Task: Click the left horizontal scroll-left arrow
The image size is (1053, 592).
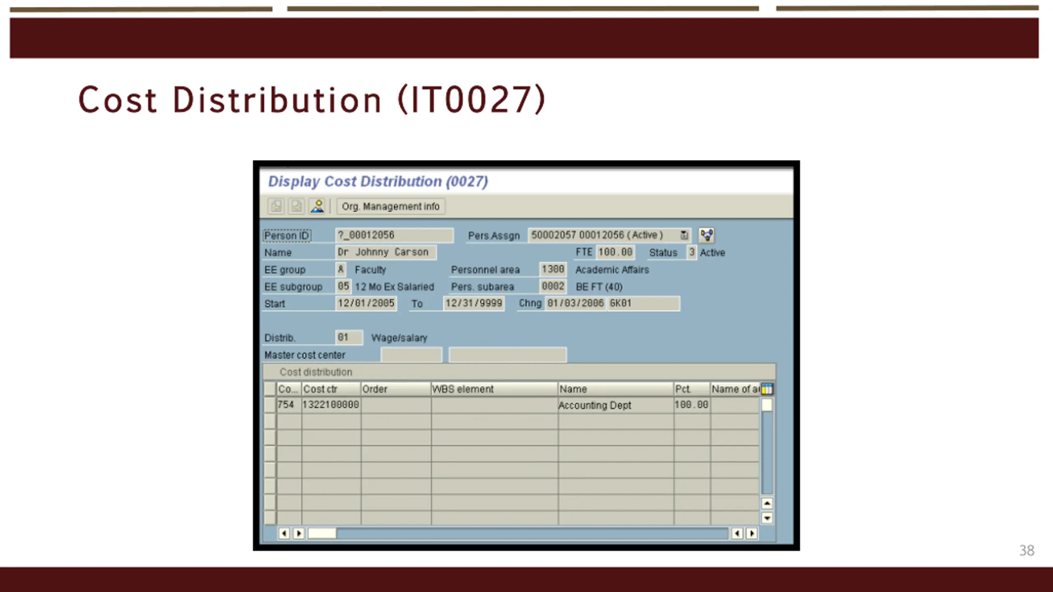Action: pos(284,534)
